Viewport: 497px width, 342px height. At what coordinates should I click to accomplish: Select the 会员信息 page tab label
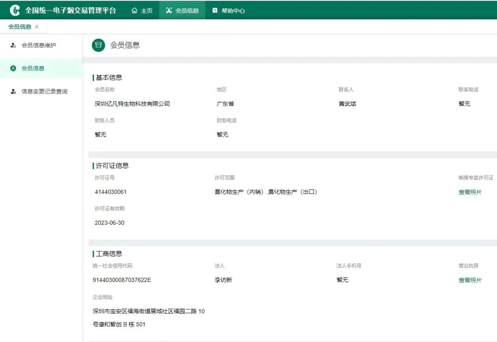click(x=20, y=27)
